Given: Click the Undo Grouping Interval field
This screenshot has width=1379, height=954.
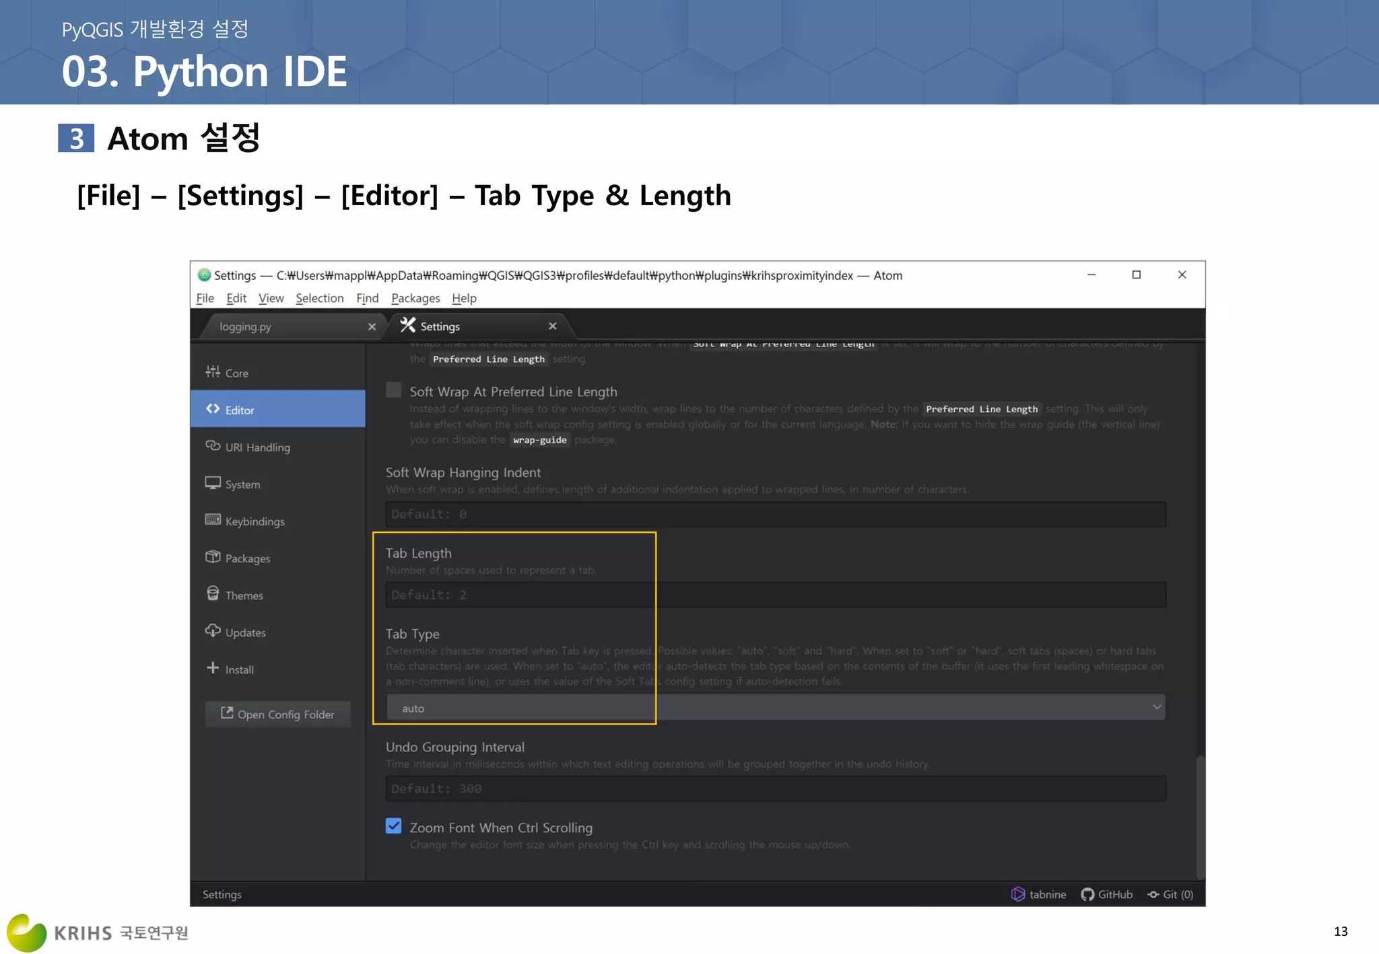Looking at the screenshot, I should click(775, 788).
